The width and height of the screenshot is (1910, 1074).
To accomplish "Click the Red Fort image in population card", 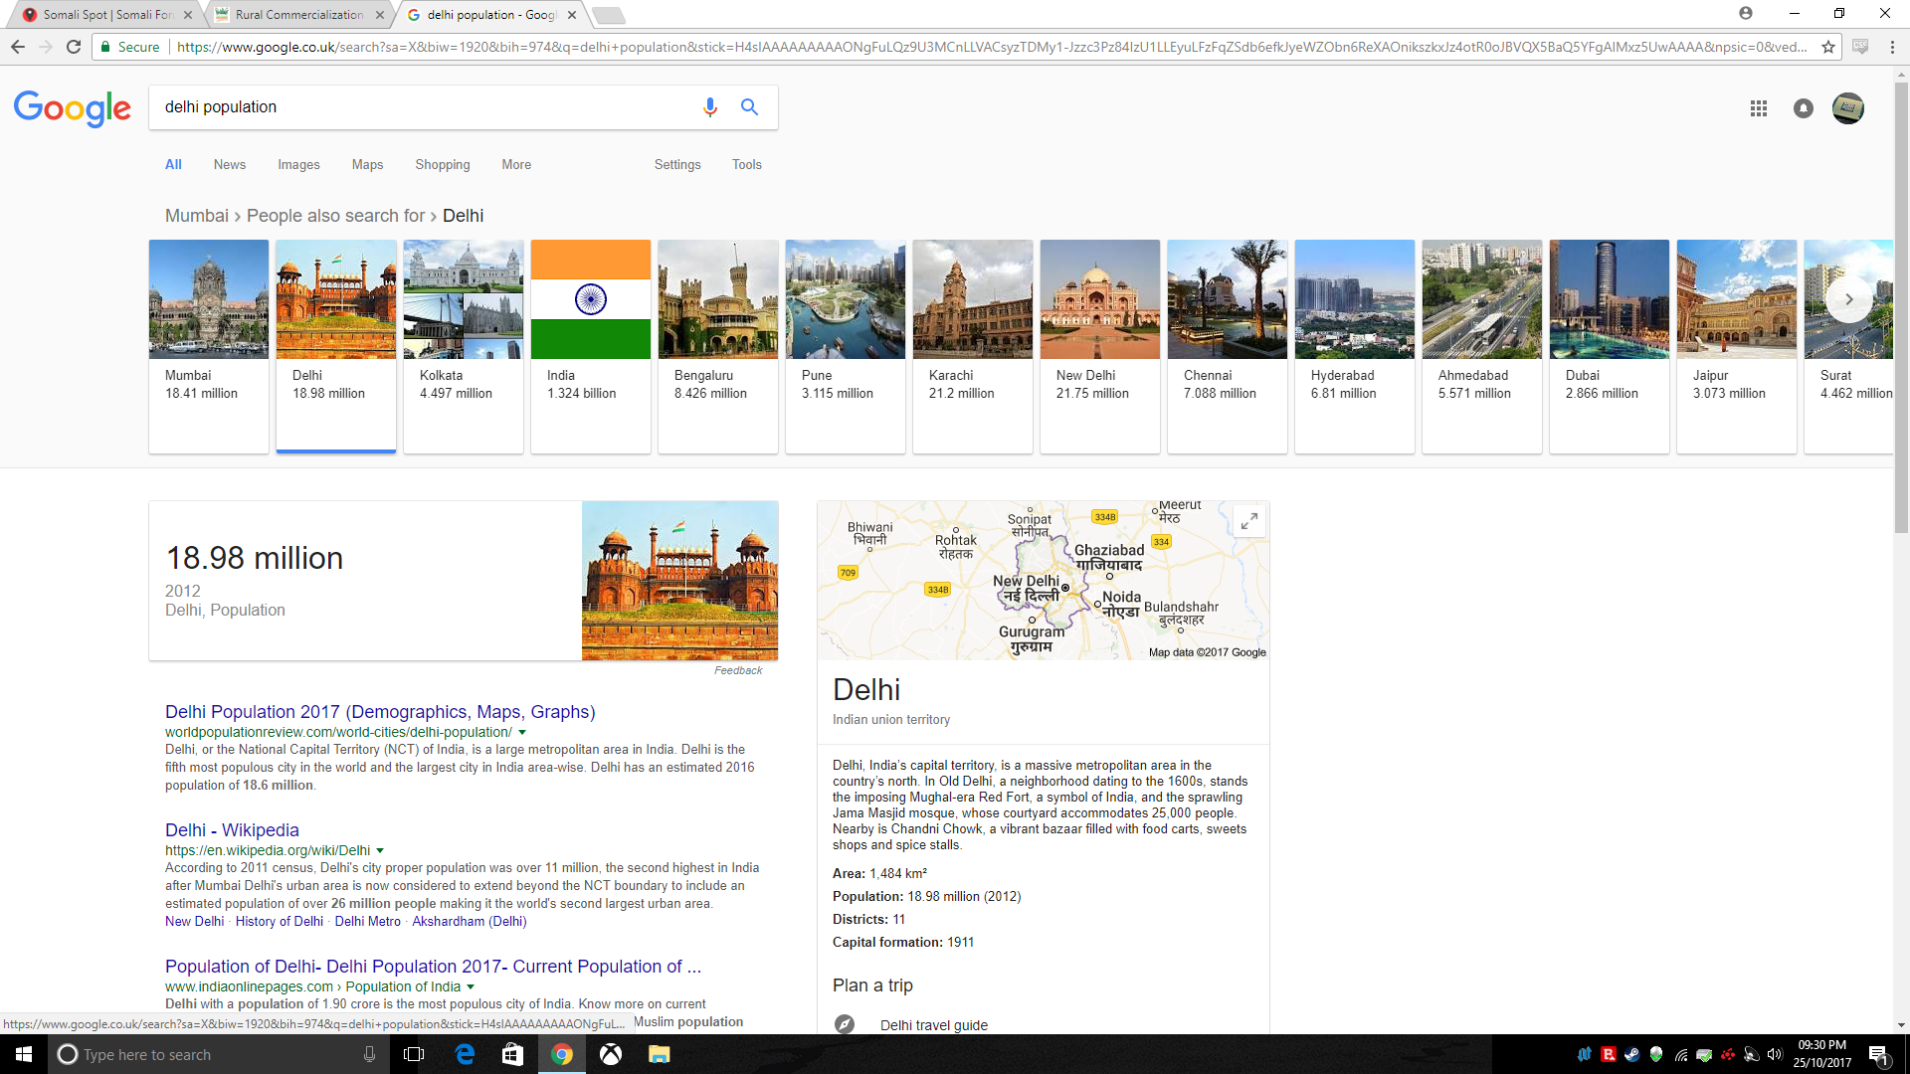I will click(680, 581).
